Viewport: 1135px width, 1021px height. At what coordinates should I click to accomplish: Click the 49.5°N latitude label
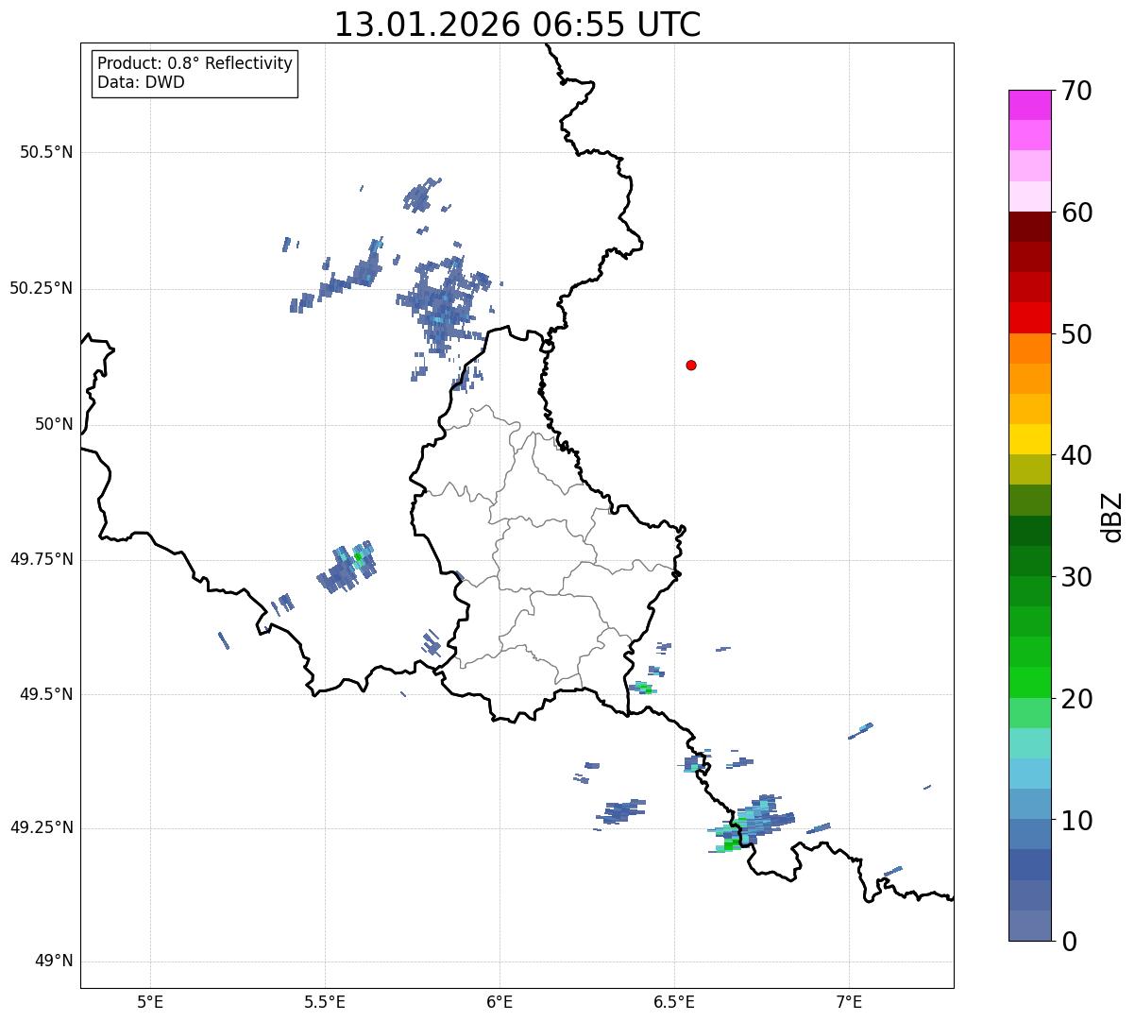click(x=46, y=694)
